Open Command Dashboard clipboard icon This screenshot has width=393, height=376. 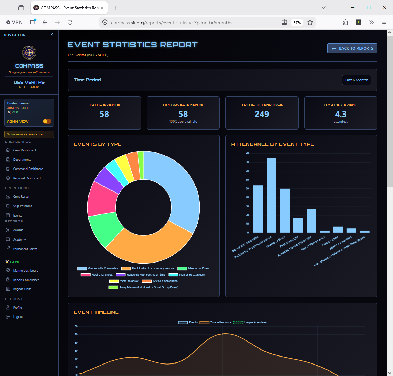(8, 169)
